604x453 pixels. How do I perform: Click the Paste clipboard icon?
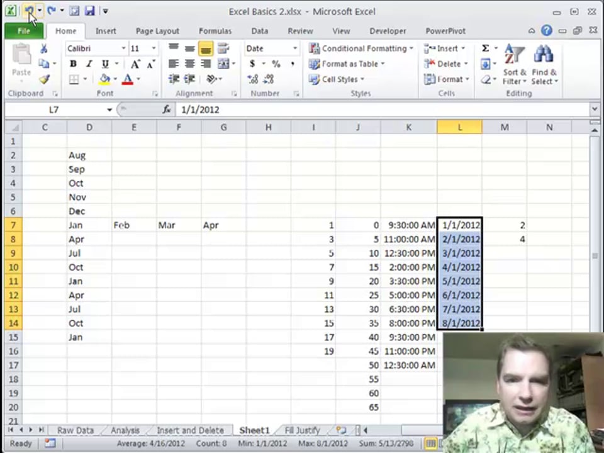(21, 54)
